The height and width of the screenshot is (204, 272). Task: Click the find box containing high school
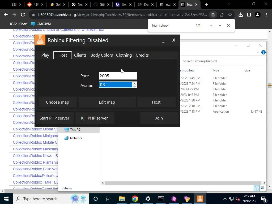(172, 25)
